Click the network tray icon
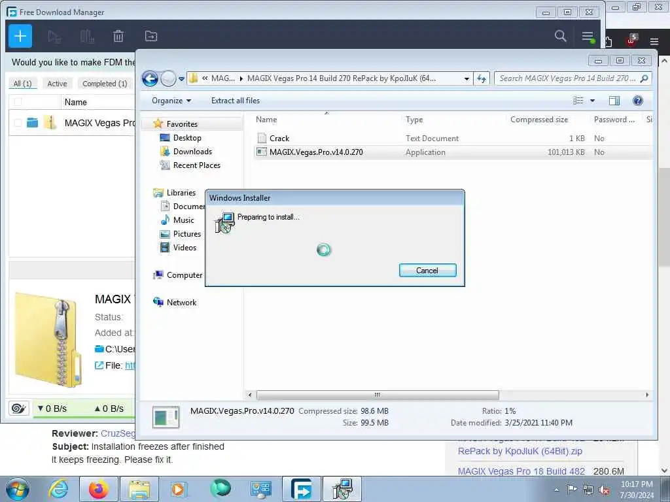This screenshot has height=502, width=670. click(588, 490)
